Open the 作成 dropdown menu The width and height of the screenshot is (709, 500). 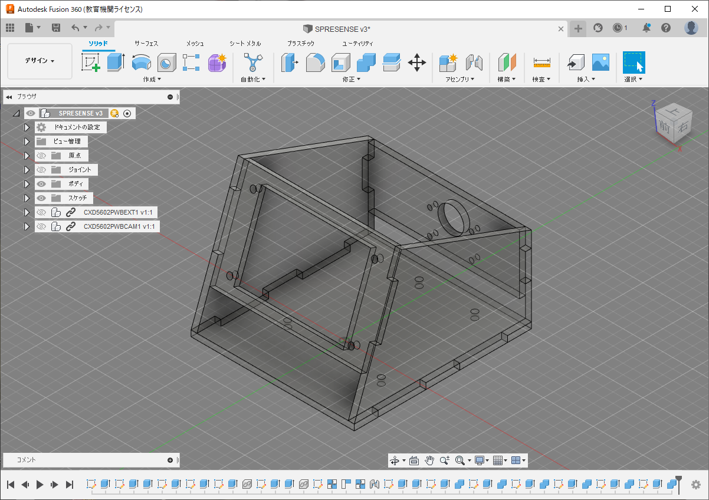coord(152,79)
